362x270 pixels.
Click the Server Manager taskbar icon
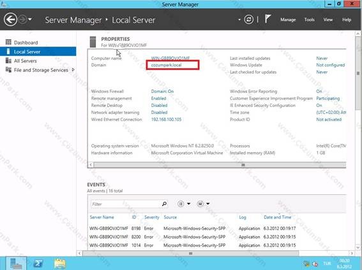pyautogui.click(x=16, y=264)
